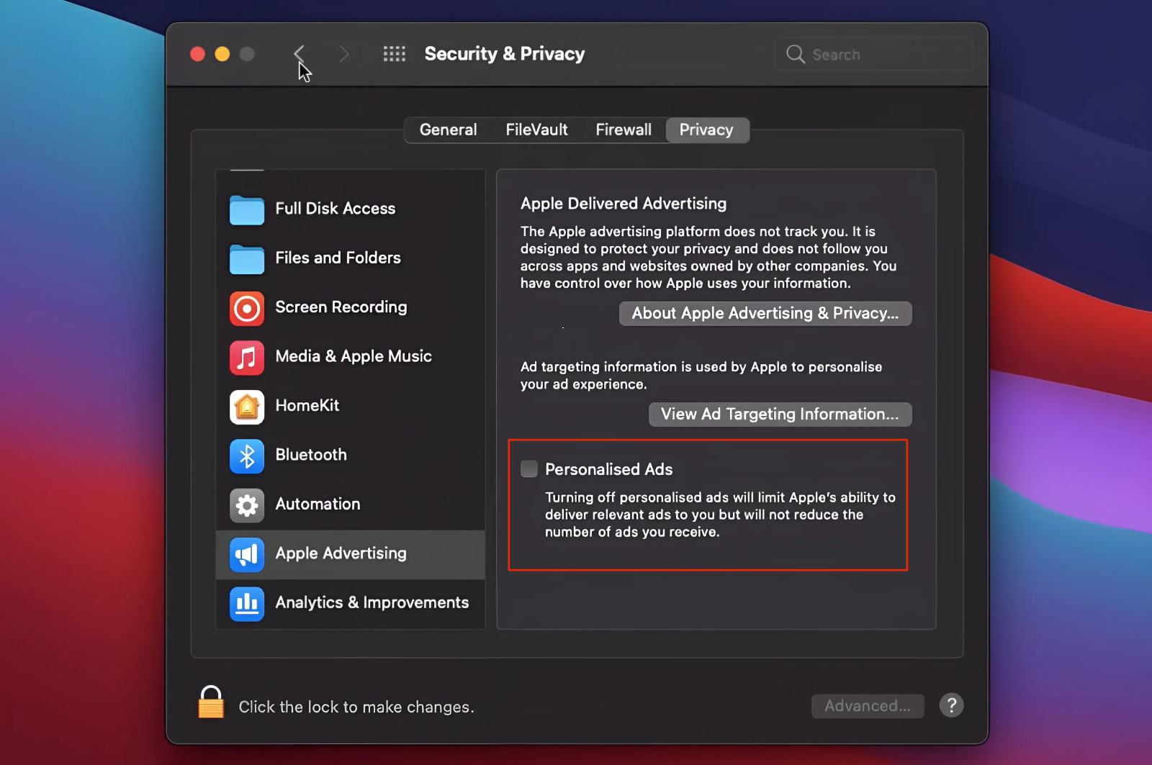Open the Firewall tab
The width and height of the screenshot is (1152, 765).
click(624, 130)
